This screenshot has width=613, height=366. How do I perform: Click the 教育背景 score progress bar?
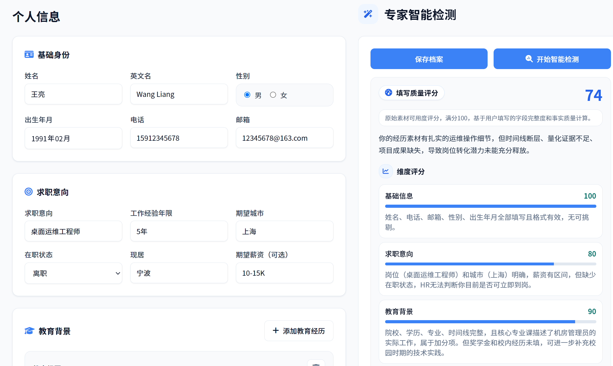coord(490,322)
